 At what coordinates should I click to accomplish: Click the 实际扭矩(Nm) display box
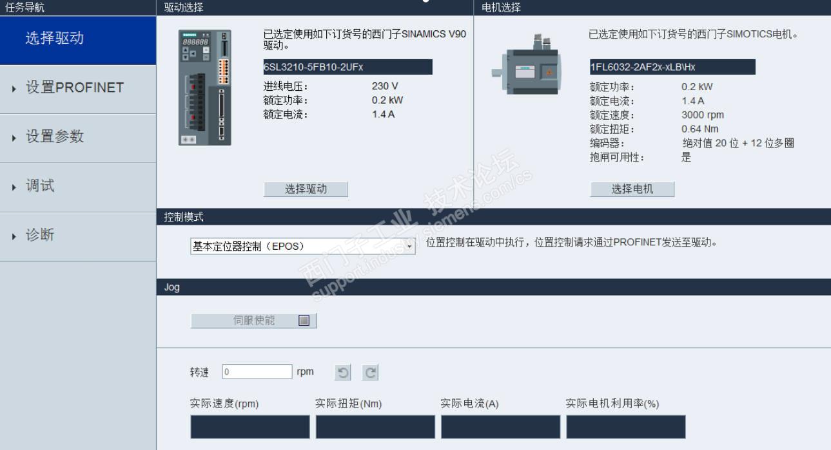tap(375, 427)
